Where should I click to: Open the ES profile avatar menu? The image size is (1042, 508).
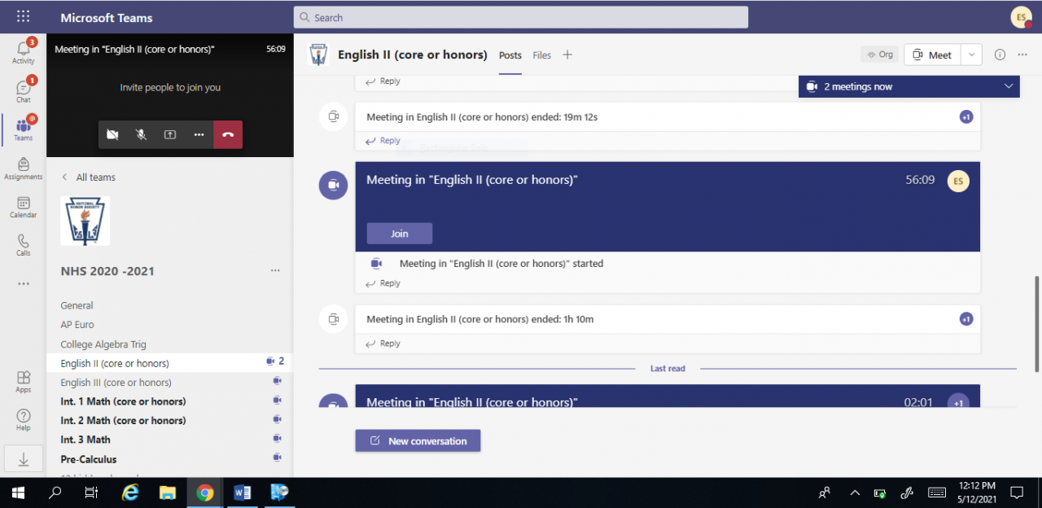(1021, 17)
